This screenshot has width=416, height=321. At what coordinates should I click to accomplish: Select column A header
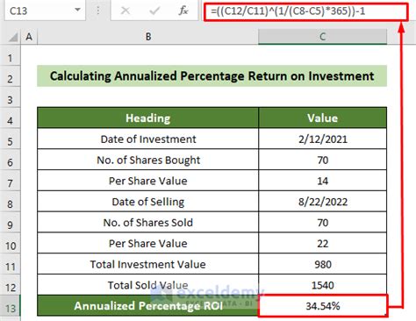[29, 37]
